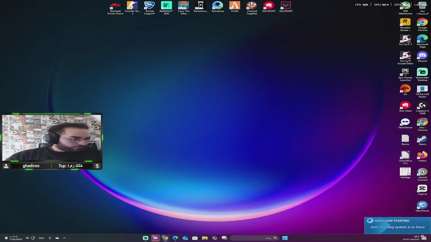
Task: Open the Recycle Bin desktop icon
Action: pos(422,8)
